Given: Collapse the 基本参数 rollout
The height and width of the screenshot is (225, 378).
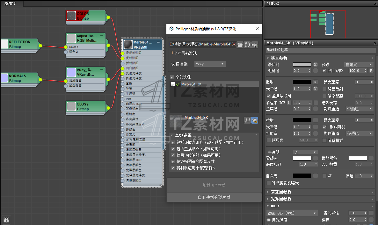Looking at the screenshot, I should point(268,58).
